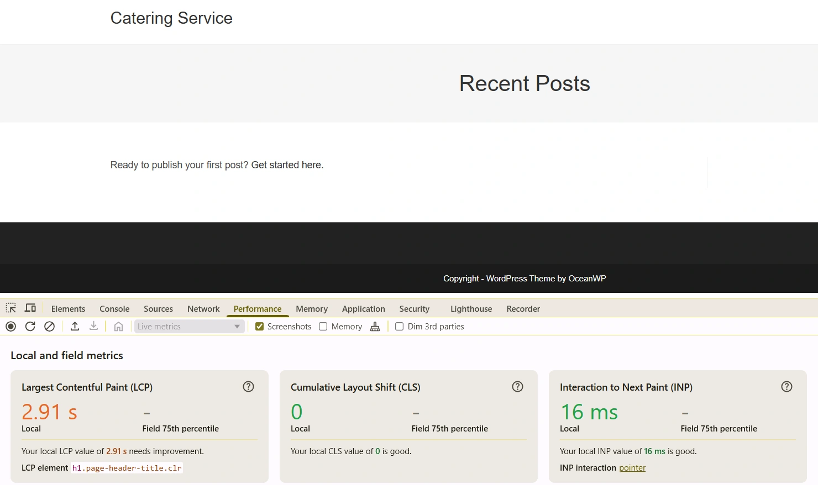
Task: Open the INP help question icon
Action: (x=787, y=387)
